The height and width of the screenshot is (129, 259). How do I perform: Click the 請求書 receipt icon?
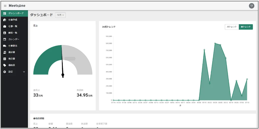click(5, 52)
